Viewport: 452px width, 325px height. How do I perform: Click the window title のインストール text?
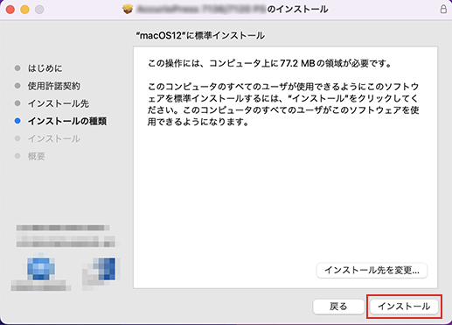point(297,9)
